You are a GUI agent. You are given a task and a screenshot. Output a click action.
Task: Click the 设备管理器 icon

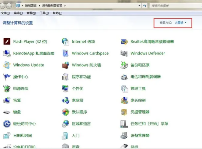[x=124, y=135]
